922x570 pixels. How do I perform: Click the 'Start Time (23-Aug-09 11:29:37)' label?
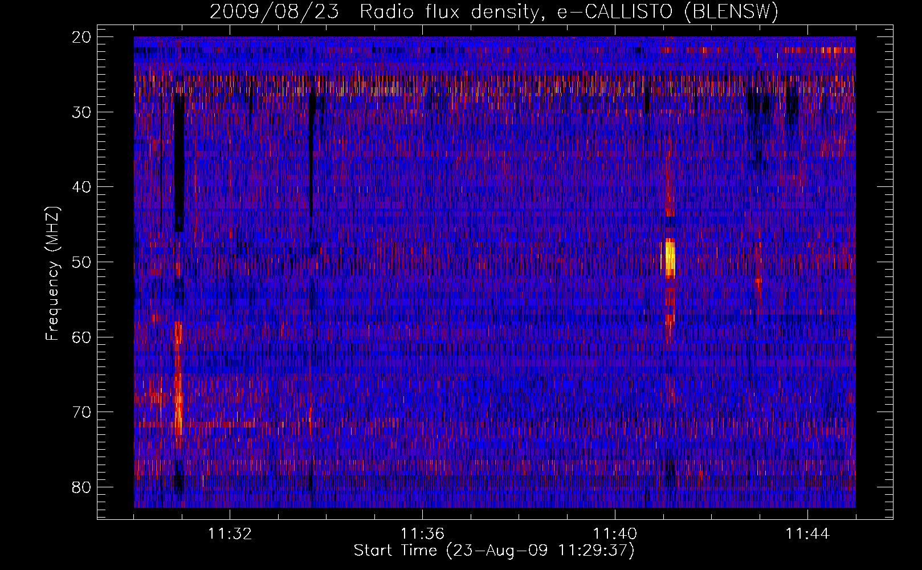[494, 551]
